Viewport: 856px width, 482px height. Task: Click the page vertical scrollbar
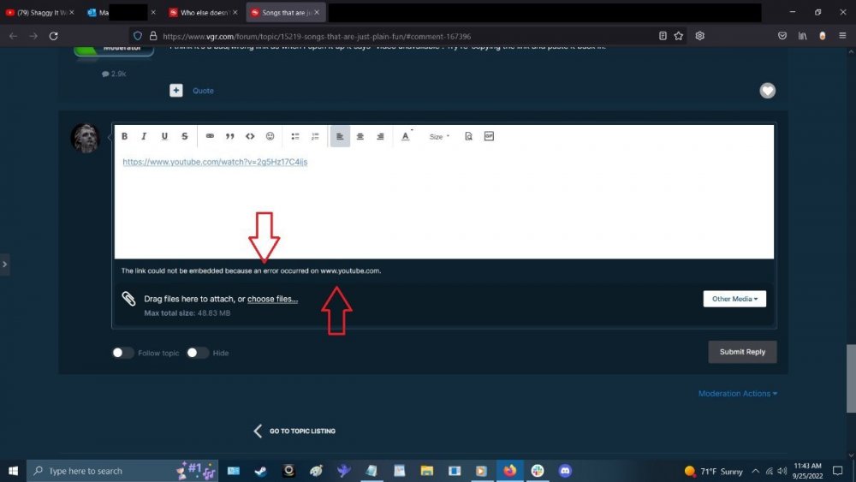coord(851,378)
